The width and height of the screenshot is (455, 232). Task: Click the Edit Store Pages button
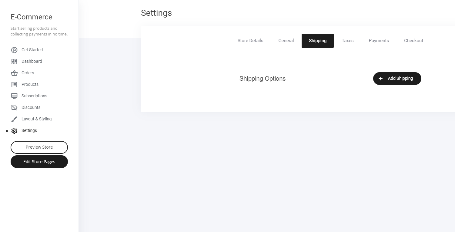point(39,162)
